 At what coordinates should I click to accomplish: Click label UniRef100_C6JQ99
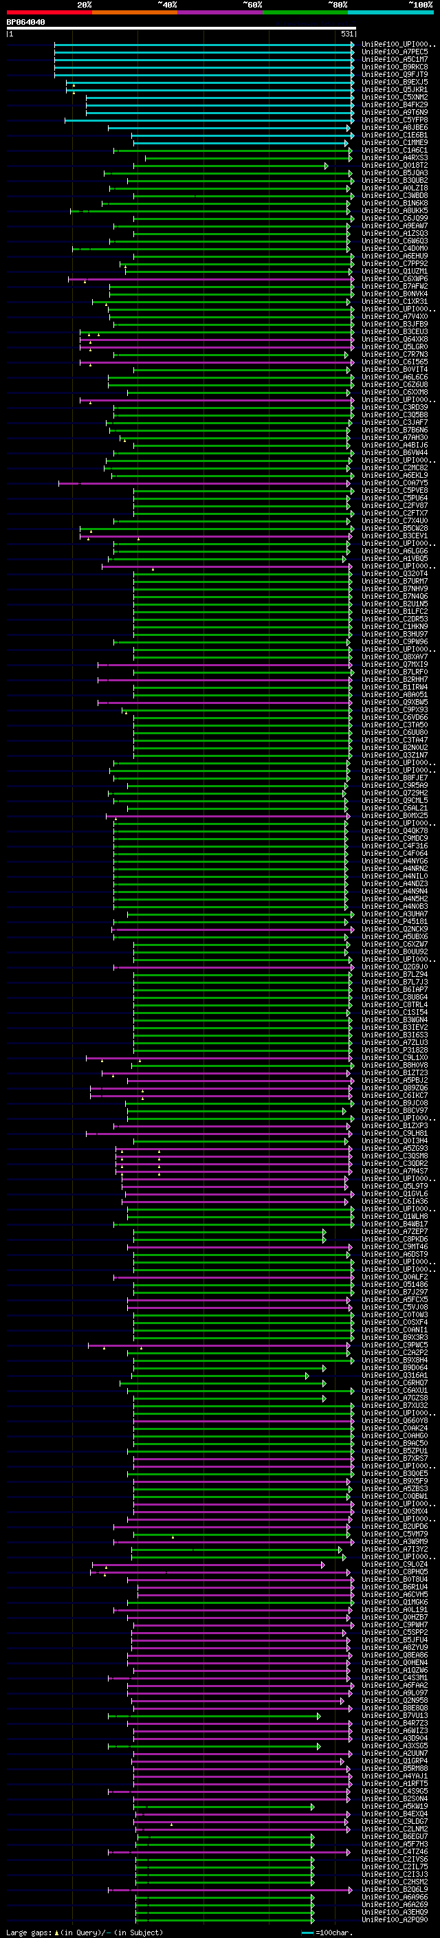(395, 218)
